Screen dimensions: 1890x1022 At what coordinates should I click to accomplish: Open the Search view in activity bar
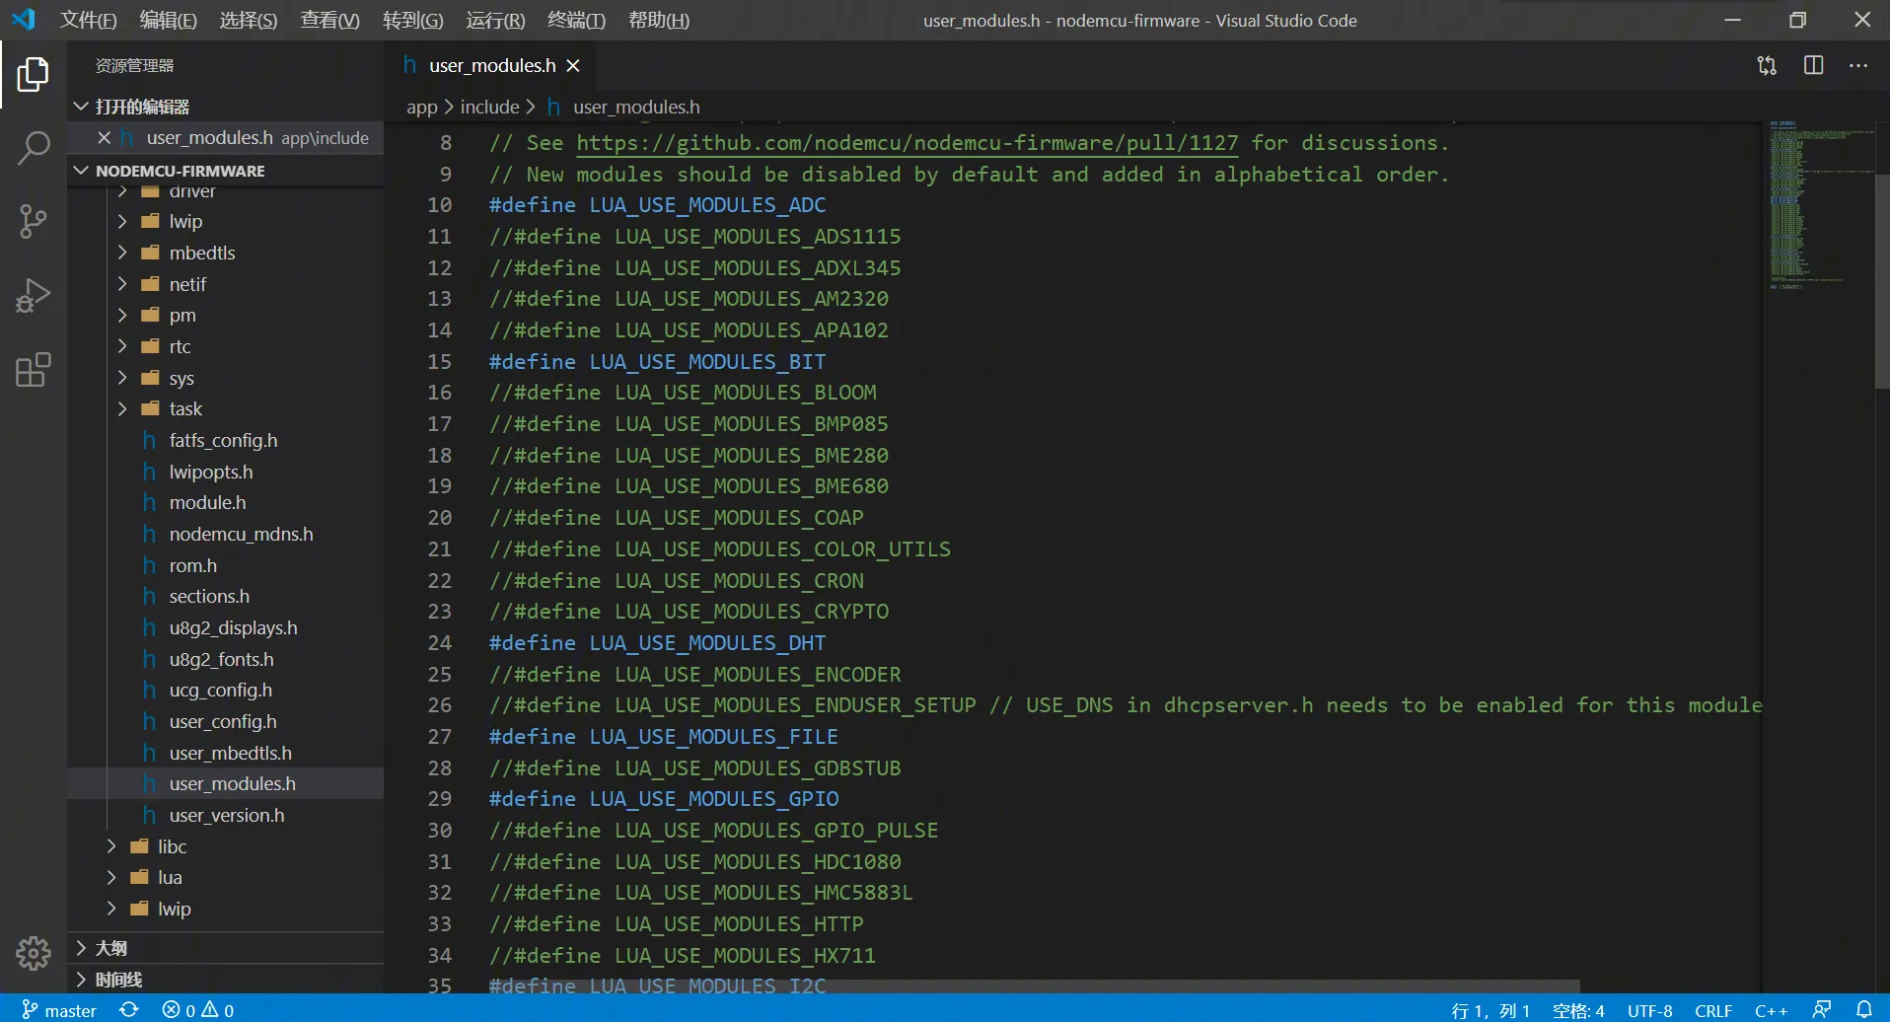[34, 148]
